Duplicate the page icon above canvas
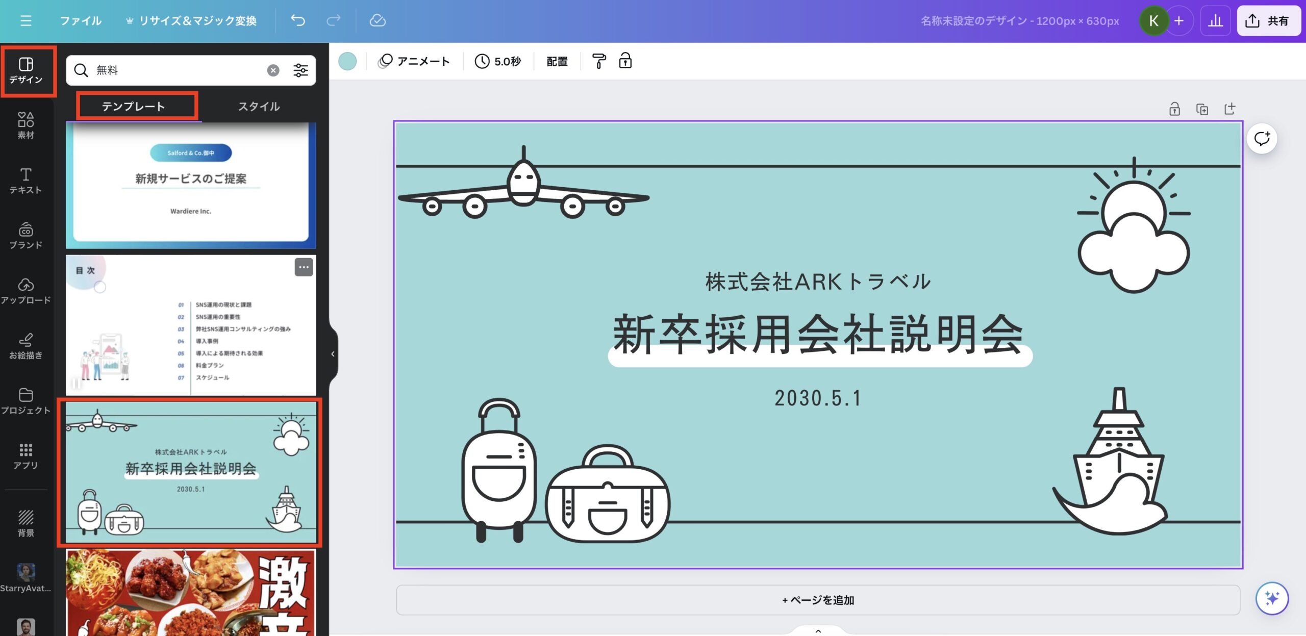Viewport: 1306px width, 636px height. (1202, 109)
